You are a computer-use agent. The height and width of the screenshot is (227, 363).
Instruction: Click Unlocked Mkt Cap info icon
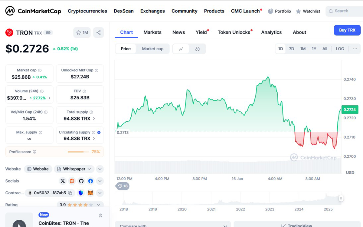point(96,70)
